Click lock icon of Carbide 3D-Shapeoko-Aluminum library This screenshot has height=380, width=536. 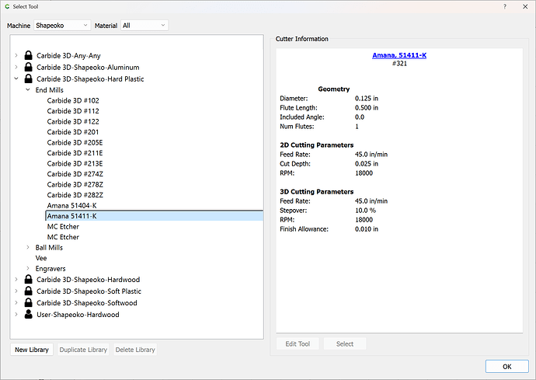[29, 68]
